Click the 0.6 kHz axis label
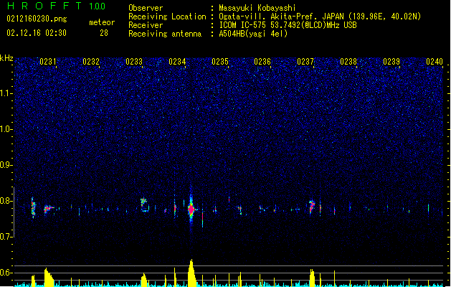 [6, 273]
